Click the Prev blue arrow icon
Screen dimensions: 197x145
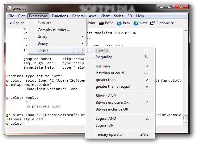point(119,23)
